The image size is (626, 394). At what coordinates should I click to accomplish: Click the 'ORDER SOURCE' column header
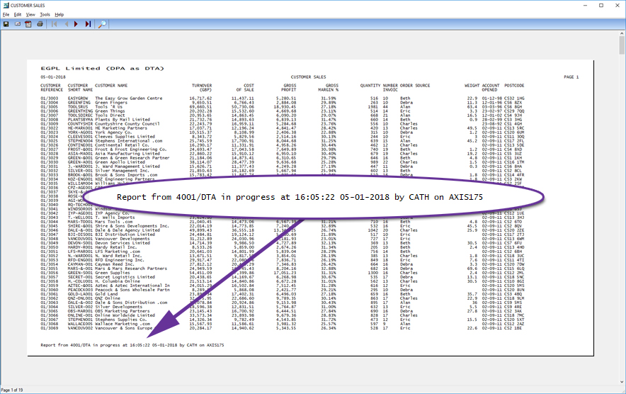(415, 86)
